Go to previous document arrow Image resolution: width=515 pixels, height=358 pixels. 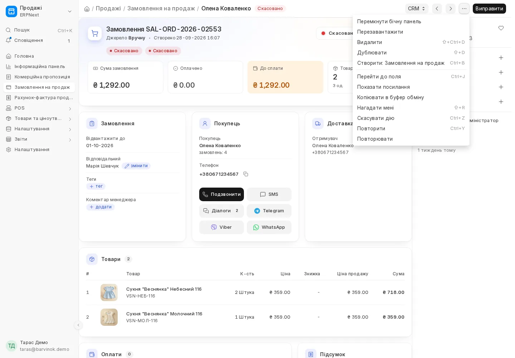(437, 9)
